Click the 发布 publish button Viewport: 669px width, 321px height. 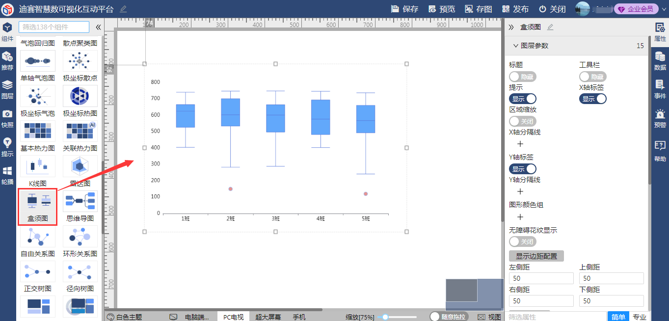click(x=515, y=9)
